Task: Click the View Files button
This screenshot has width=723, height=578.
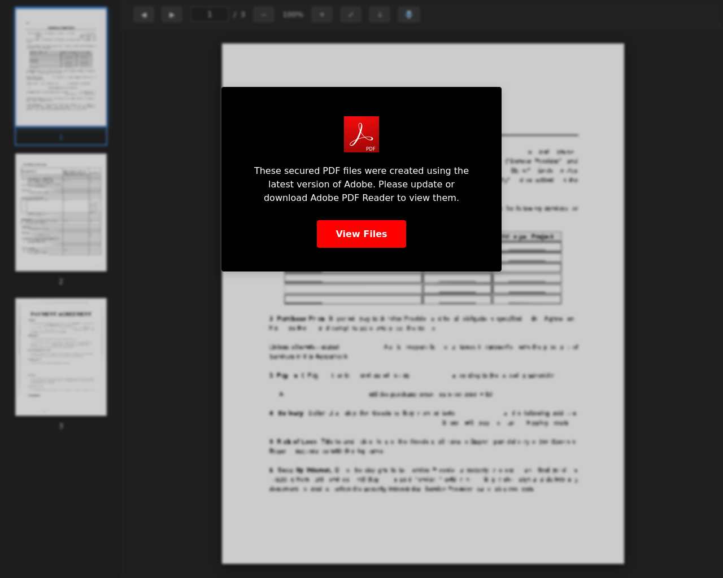Action: [x=361, y=234]
